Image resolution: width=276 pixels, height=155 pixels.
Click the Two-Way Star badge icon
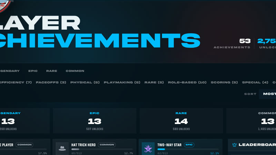click(x=148, y=148)
